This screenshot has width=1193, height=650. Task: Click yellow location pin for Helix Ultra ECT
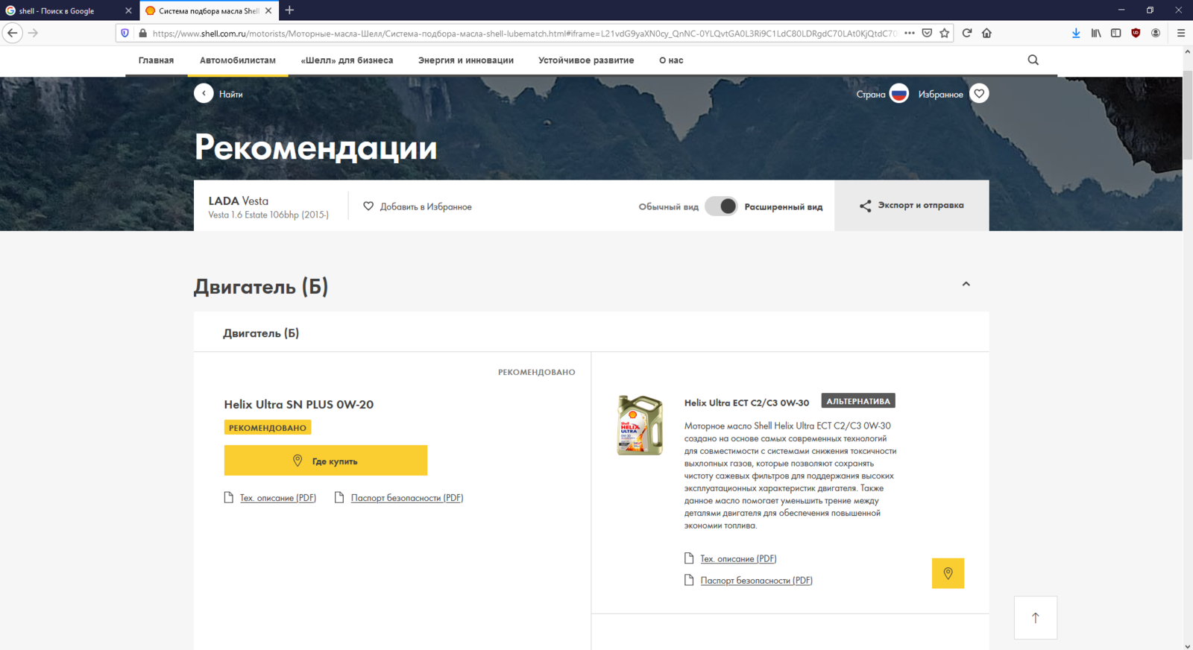(948, 573)
